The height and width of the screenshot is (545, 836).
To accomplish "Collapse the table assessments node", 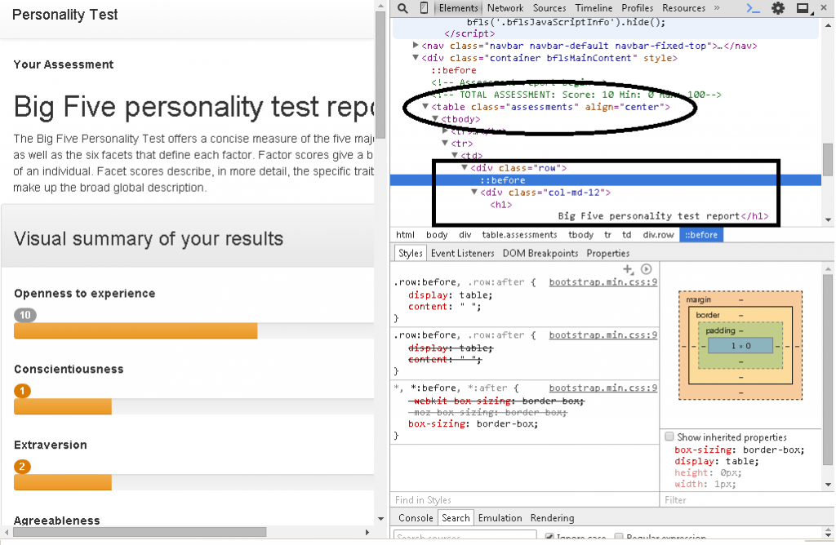I will pyautogui.click(x=425, y=107).
